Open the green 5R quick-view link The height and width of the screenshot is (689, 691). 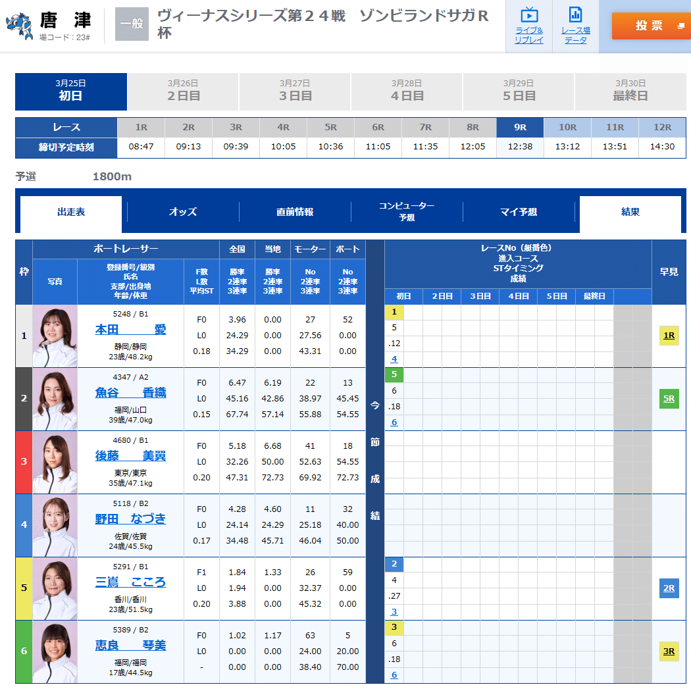pos(669,399)
